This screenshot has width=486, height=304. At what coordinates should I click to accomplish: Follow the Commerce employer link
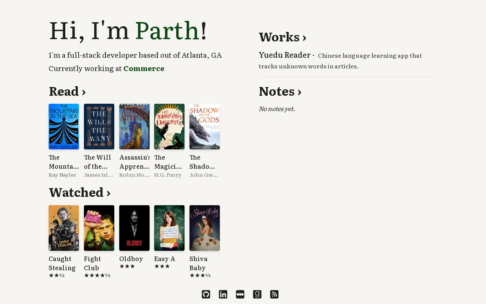(144, 68)
